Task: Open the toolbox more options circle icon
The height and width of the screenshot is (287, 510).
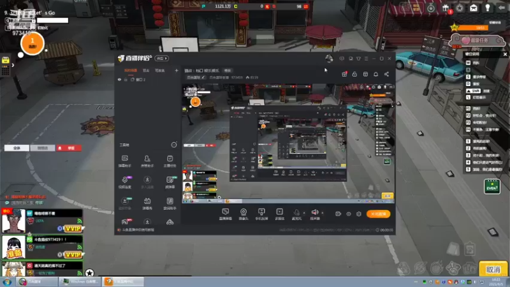Action: 174,145
